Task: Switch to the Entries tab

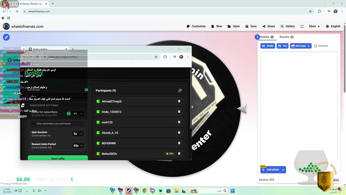Action: 267,37
